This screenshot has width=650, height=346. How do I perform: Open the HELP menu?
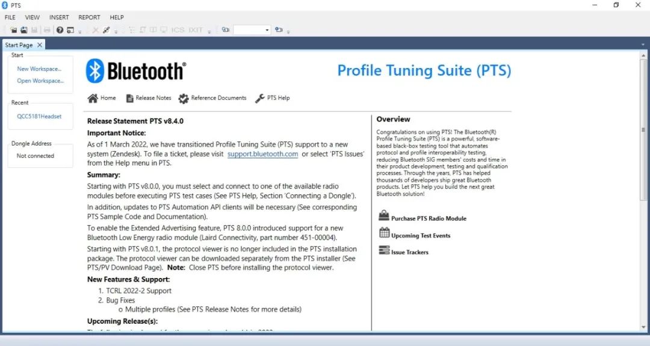[x=117, y=17]
